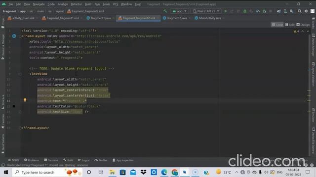Open Dropbox from taskbar
316x177 pixels.
(x=143, y=172)
